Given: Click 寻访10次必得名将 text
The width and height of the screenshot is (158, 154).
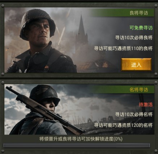Looking at the screenshot, I should tap(134, 115).
